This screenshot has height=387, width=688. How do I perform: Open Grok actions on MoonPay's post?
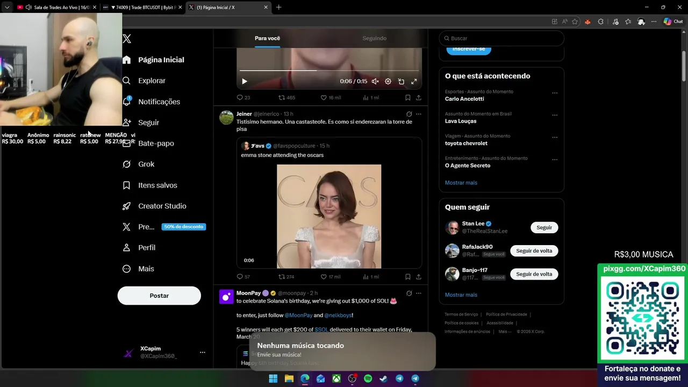(409, 293)
